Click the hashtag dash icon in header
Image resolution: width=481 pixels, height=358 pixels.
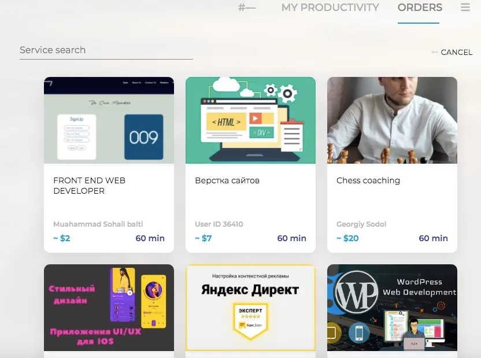247,8
